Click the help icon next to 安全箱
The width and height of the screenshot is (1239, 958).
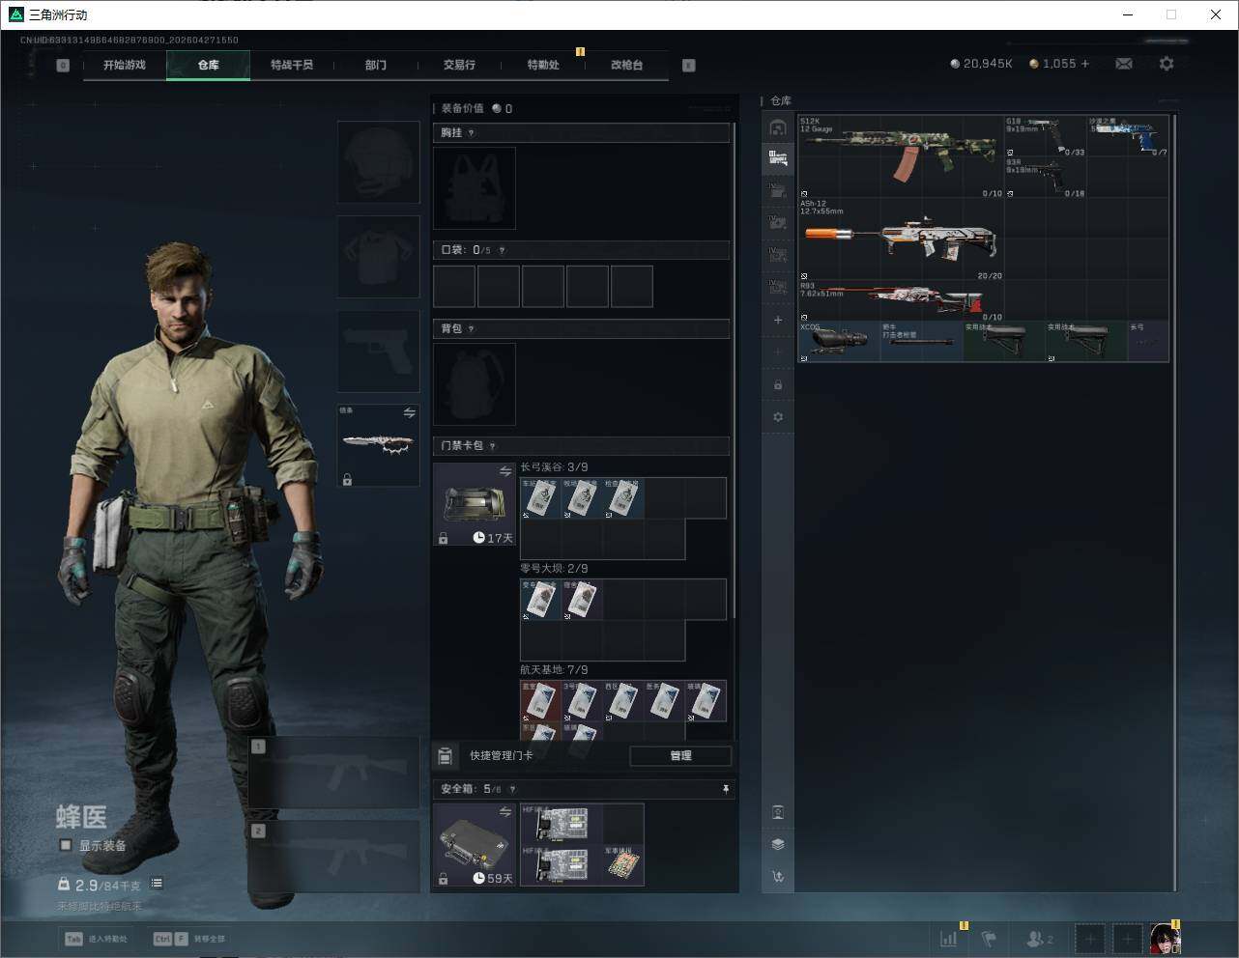[x=512, y=789]
